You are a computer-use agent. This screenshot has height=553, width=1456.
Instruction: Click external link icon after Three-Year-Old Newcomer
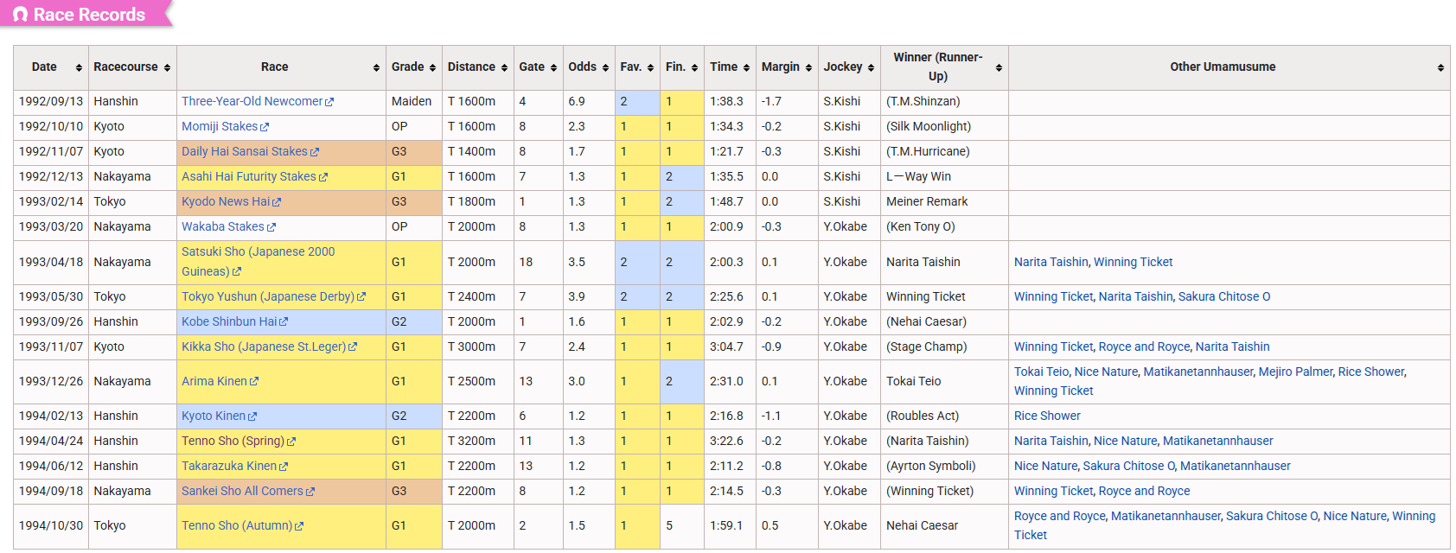pyautogui.click(x=329, y=102)
